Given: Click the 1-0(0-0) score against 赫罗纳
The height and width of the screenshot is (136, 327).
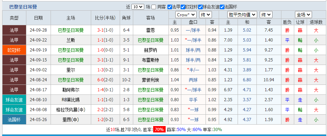Looking at the screenshot, I should pos(105,50).
